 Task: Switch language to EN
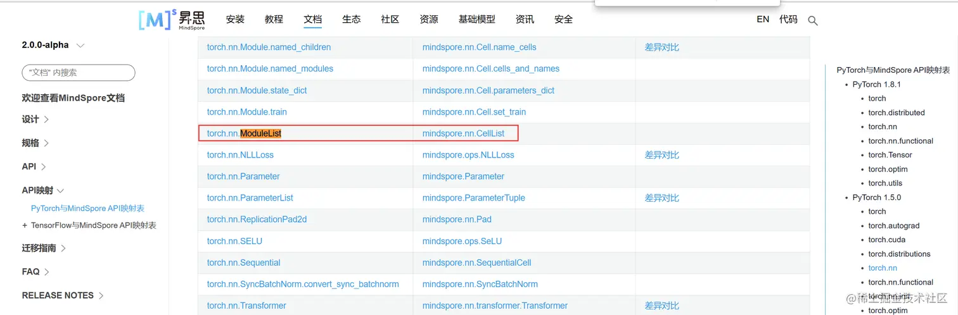click(763, 20)
